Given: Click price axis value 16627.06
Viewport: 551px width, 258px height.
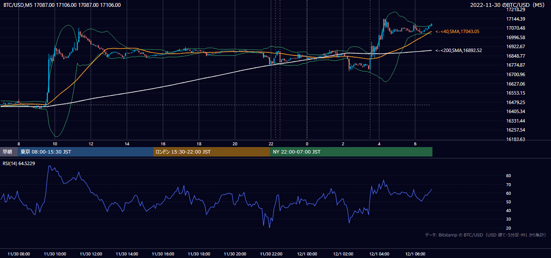Looking at the screenshot, I should tap(515, 84).
